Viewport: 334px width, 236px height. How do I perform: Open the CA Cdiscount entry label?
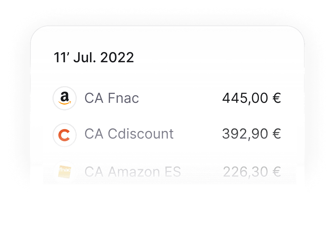[129, 134]
